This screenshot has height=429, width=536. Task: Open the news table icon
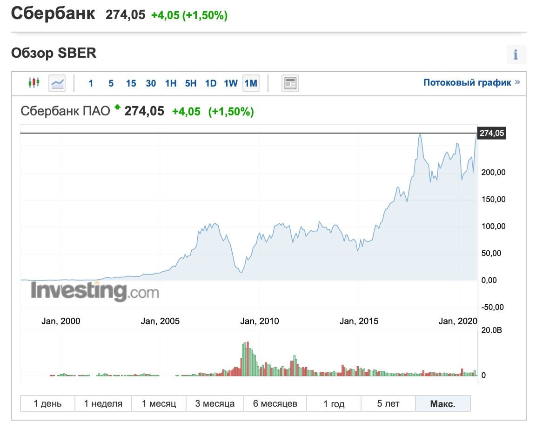(x=290, y=83)
